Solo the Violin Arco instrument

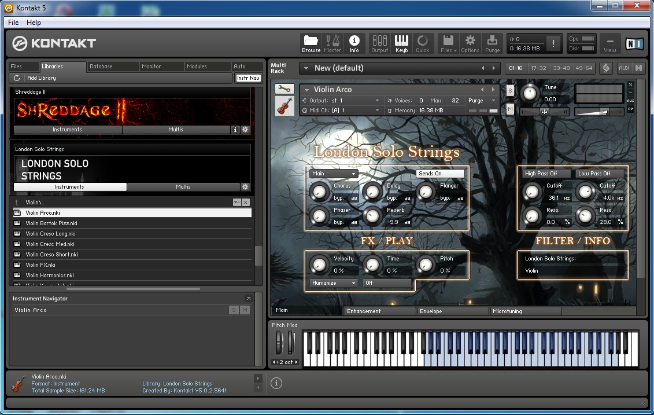click(x=509, y=90)
